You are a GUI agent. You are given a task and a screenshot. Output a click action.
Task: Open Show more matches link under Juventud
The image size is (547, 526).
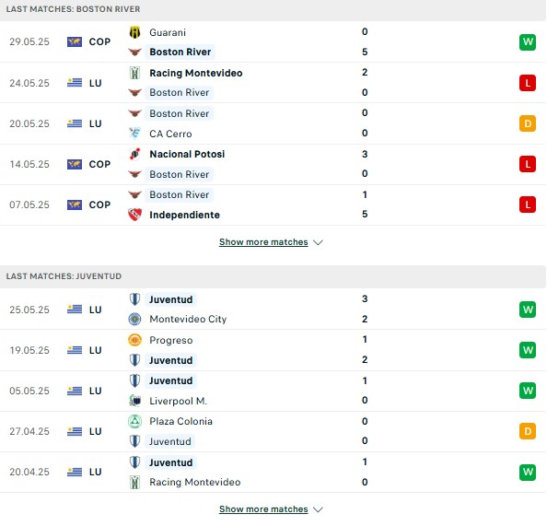[x=263, y=509]
